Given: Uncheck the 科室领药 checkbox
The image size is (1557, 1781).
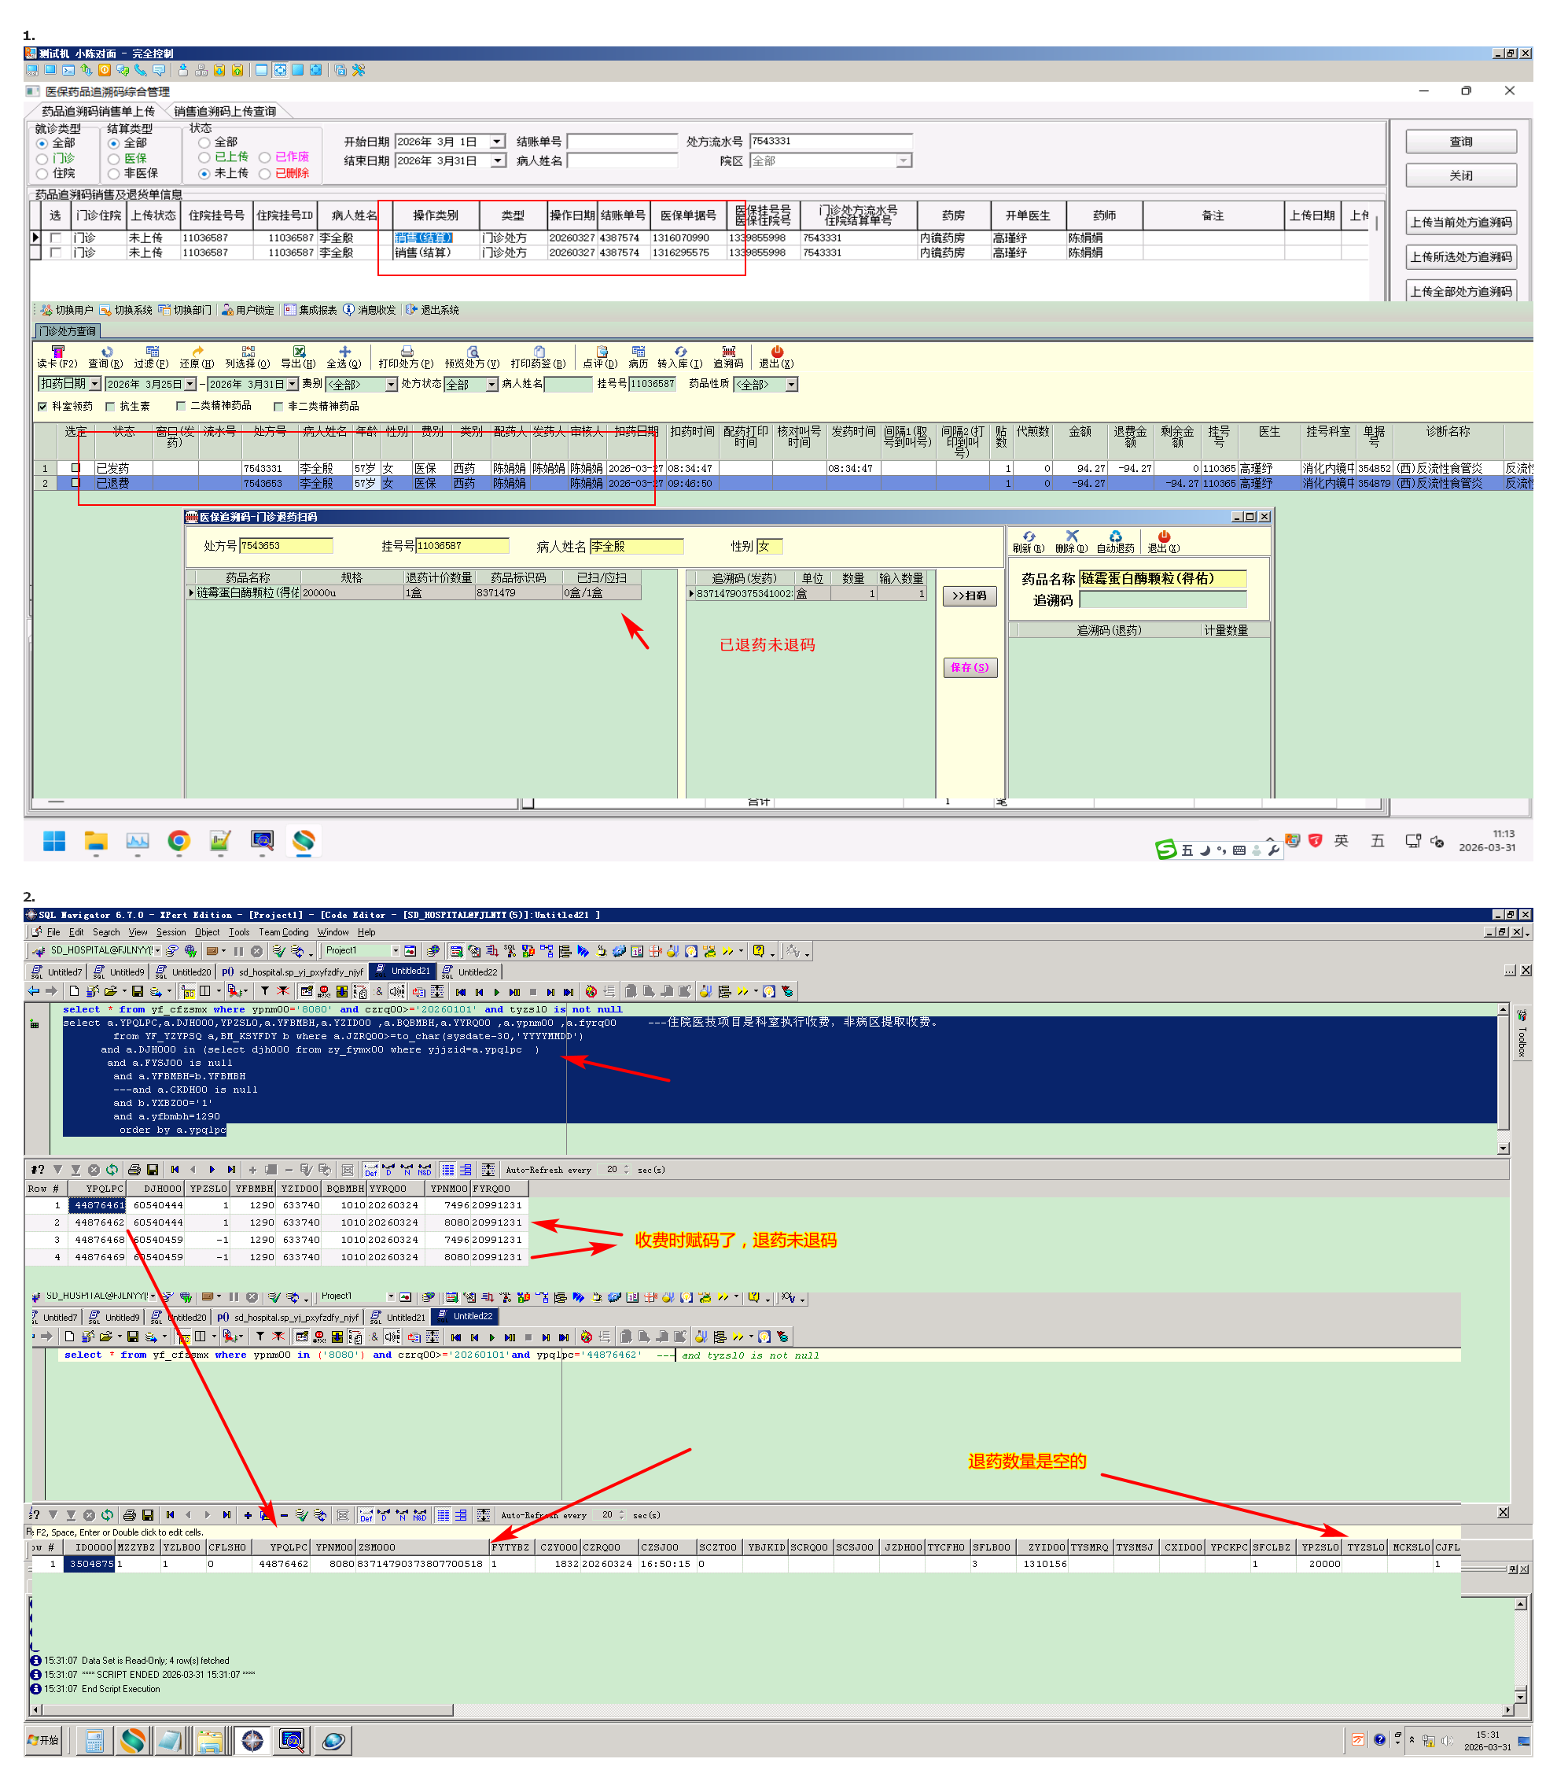Looking at the screenshot, I should point(42,407).
